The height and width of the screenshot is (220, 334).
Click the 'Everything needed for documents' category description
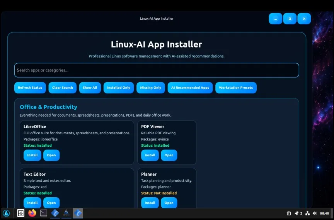click(95, 115)
